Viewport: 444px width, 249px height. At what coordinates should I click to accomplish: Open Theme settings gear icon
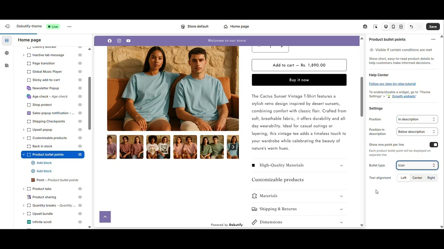(x=7, y=53)
